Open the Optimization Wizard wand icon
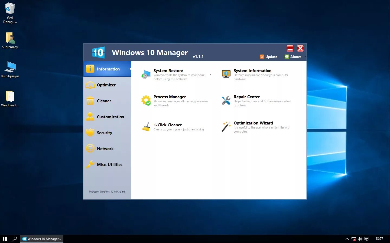The image size is (390, 243). click(226, 126)
